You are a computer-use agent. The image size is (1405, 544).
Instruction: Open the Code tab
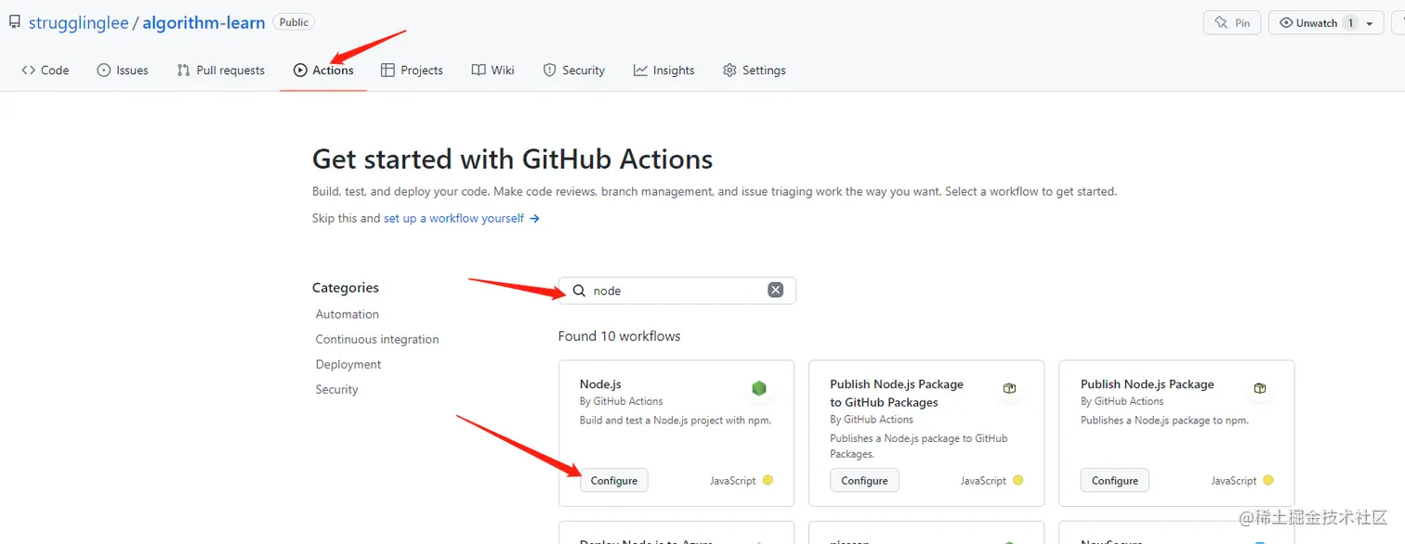pos(46,70)
